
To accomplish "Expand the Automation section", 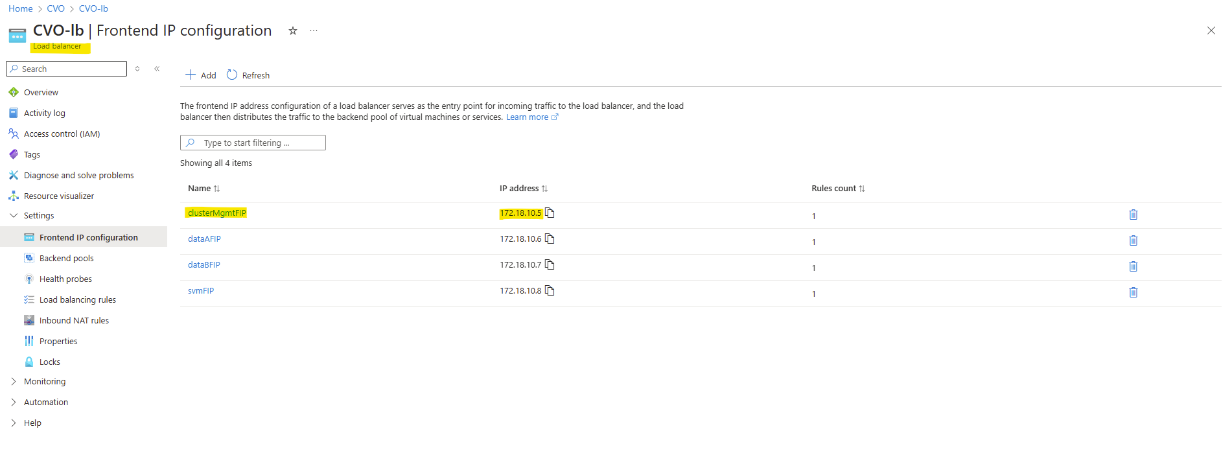I will click(x=14, y=402).
